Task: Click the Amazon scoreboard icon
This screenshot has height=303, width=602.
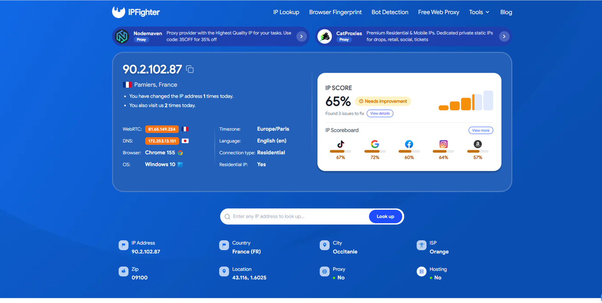Action: click(x=478, y=144)
